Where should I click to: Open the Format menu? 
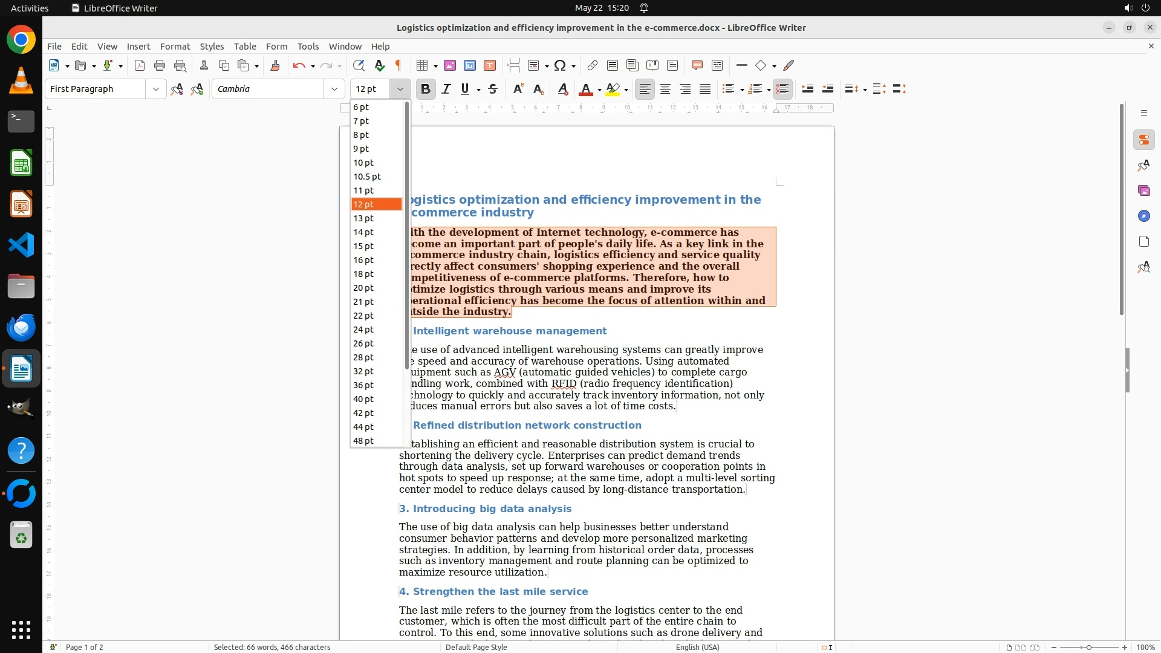(175, 46)
